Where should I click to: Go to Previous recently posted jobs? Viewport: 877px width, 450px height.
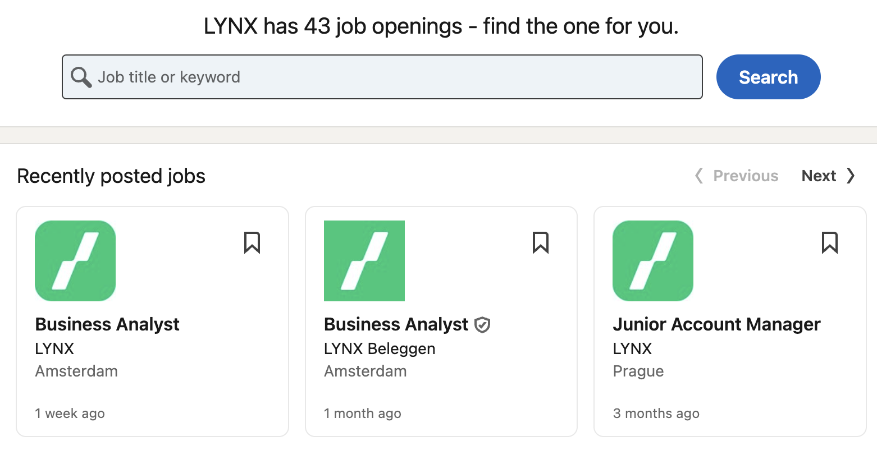pos(737,176)
